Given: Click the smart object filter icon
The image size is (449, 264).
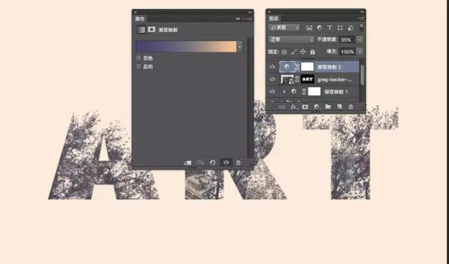Looking at the screenshot, I should (x=350, y=27).
